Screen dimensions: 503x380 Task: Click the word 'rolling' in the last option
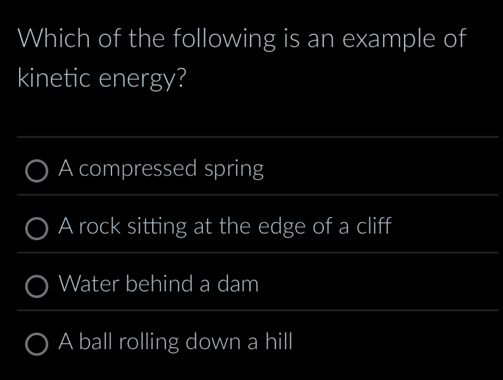[x=148, y=342]
